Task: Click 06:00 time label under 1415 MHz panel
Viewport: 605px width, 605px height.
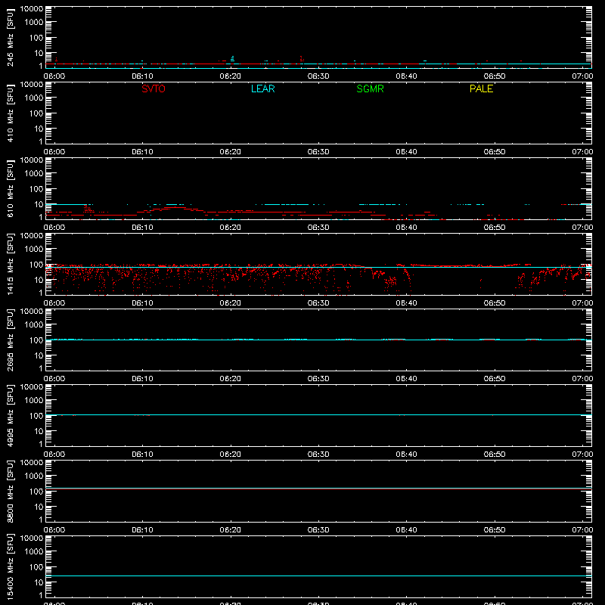Action: 54,303
